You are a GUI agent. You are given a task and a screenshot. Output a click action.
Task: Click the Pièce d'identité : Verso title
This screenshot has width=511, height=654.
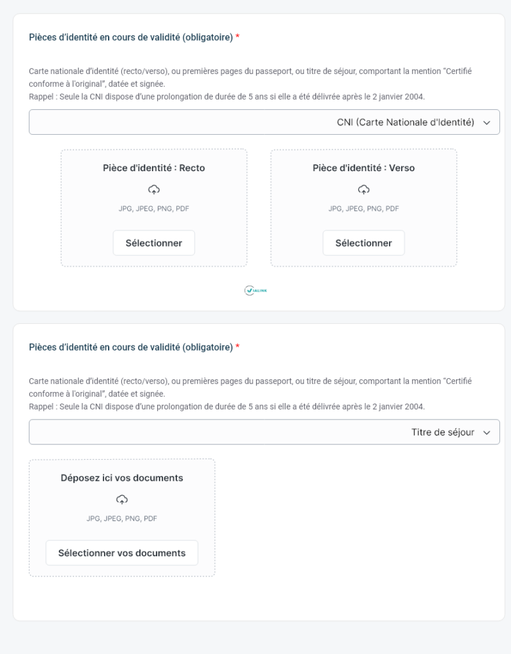point(363,168)
